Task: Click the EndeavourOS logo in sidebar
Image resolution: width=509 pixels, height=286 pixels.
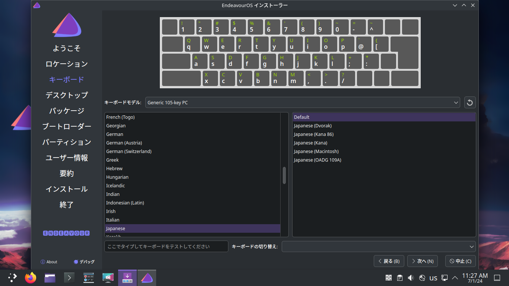Action: 67,25
